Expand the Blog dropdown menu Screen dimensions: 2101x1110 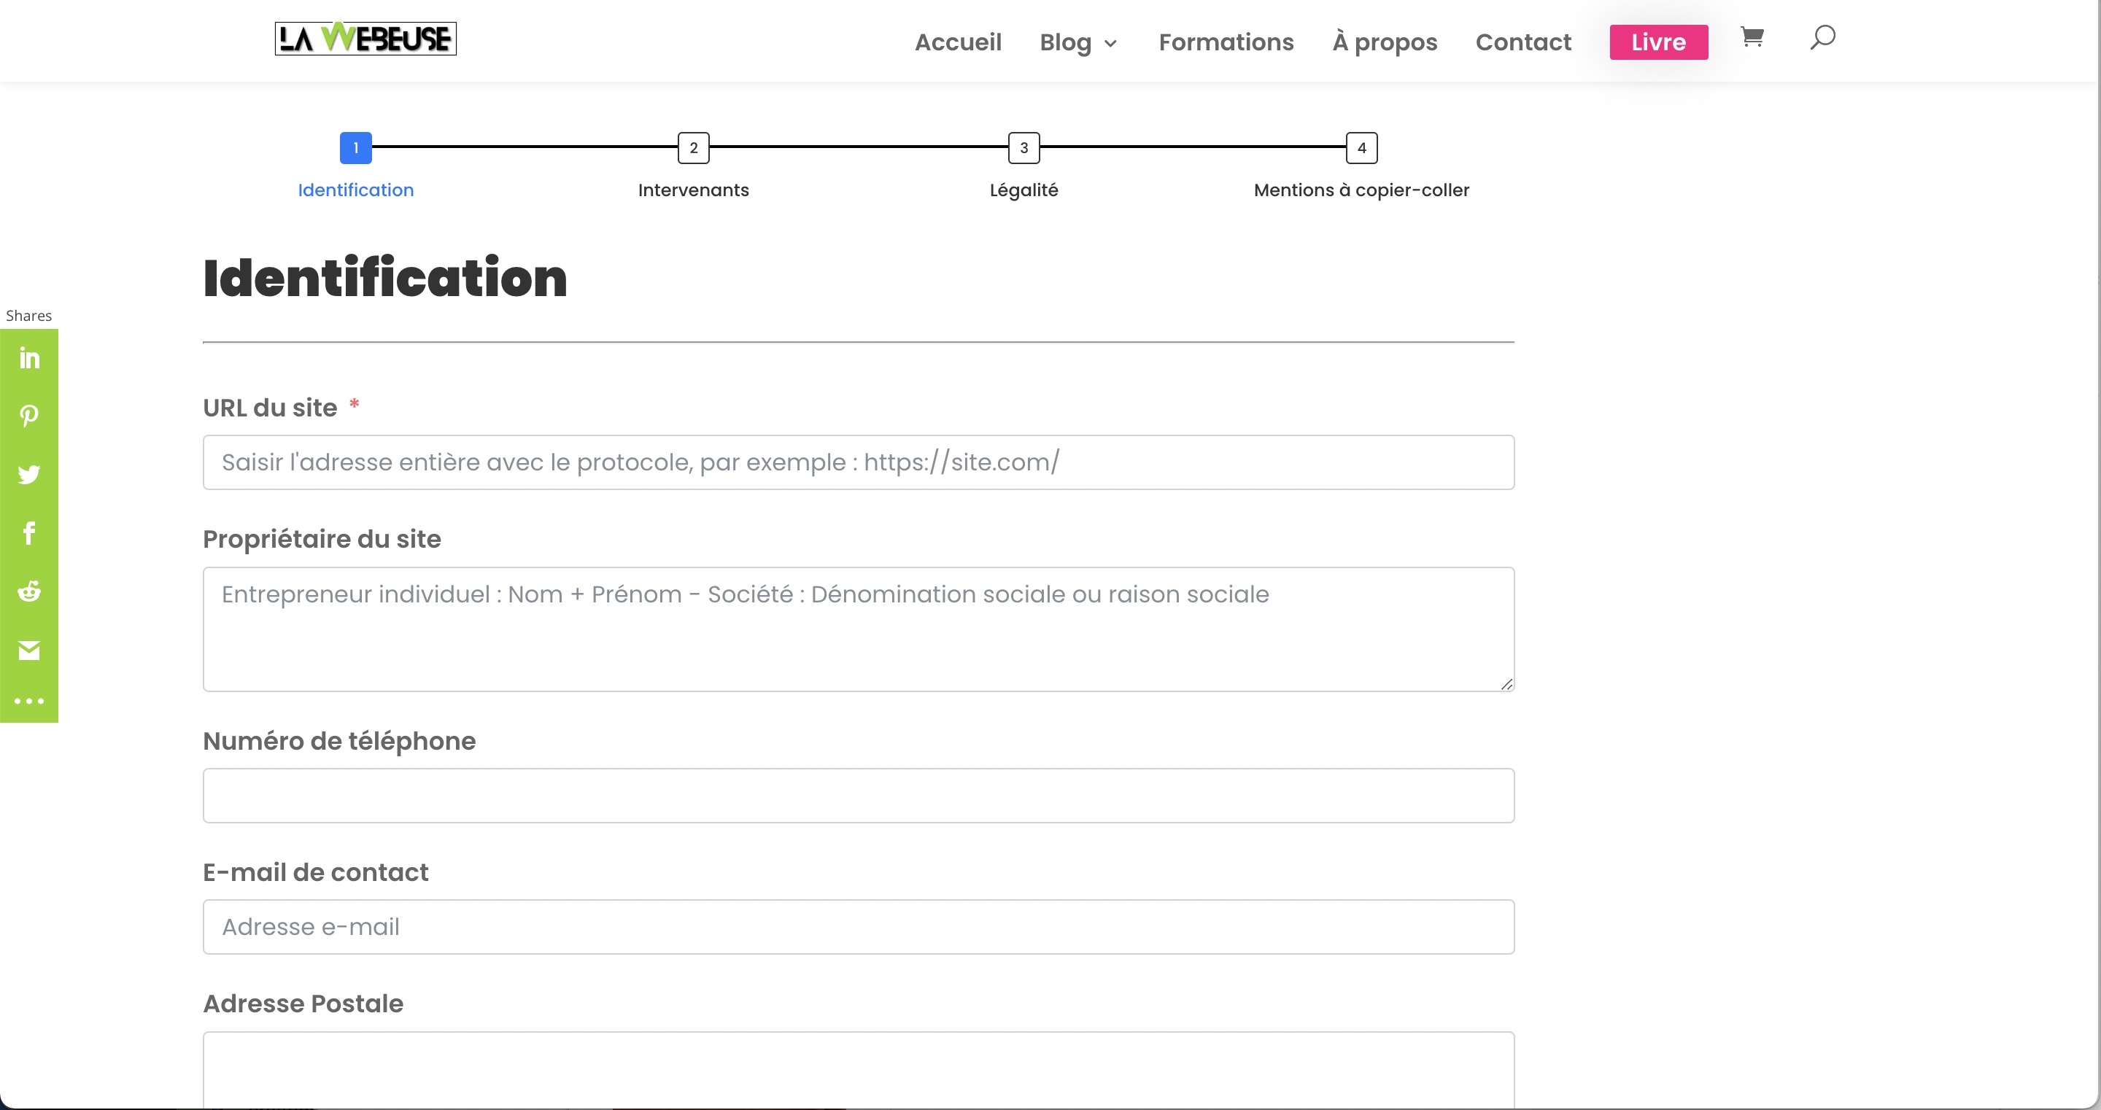(x=1078, y=42)
